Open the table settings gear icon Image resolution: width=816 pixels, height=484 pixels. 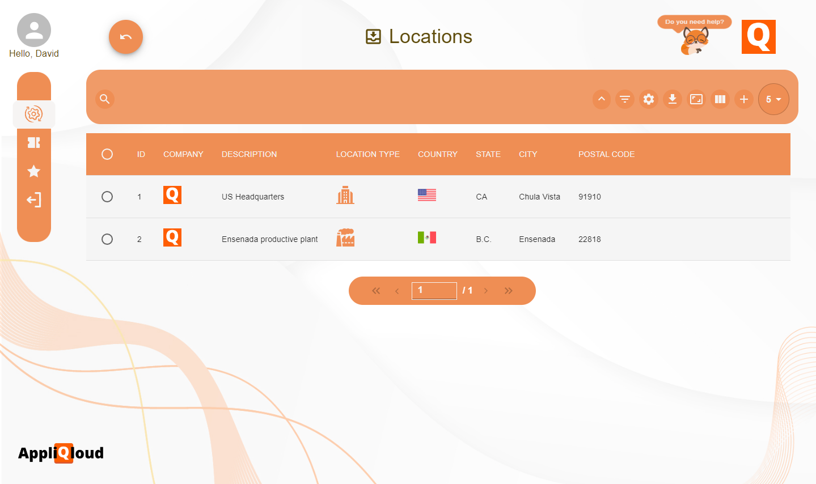[649, 99]
